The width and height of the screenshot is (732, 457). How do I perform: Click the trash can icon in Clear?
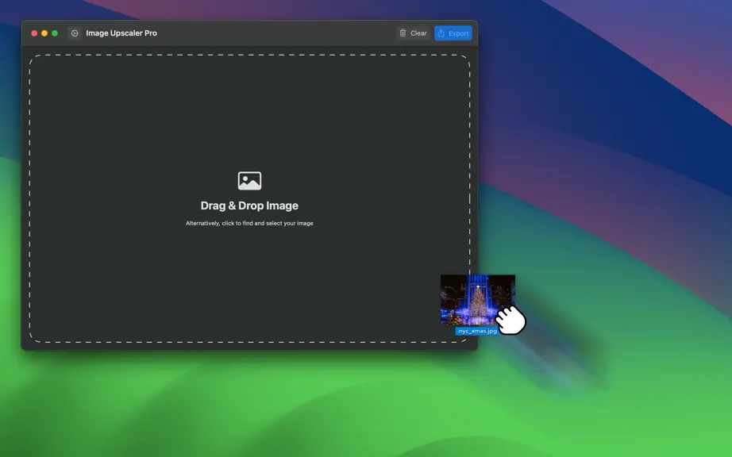click(403, 33)
